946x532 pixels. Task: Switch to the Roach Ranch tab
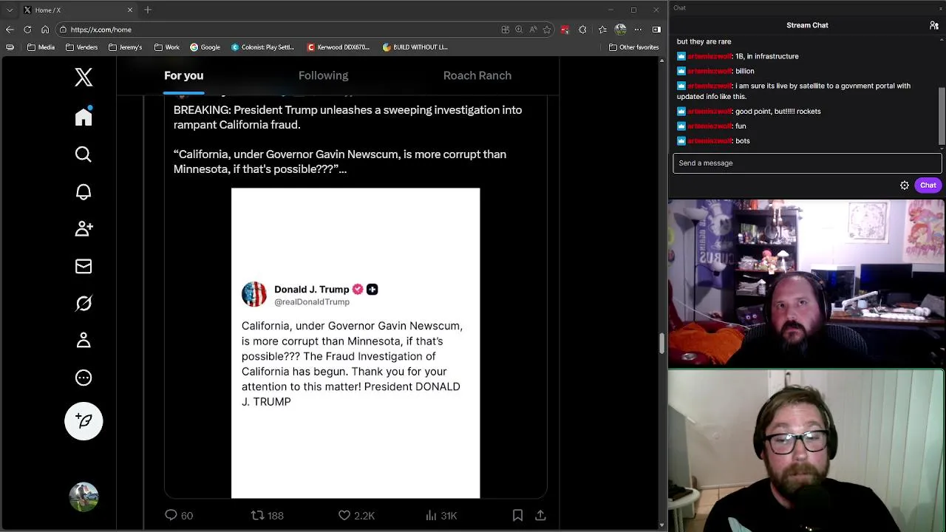(477, 75)
